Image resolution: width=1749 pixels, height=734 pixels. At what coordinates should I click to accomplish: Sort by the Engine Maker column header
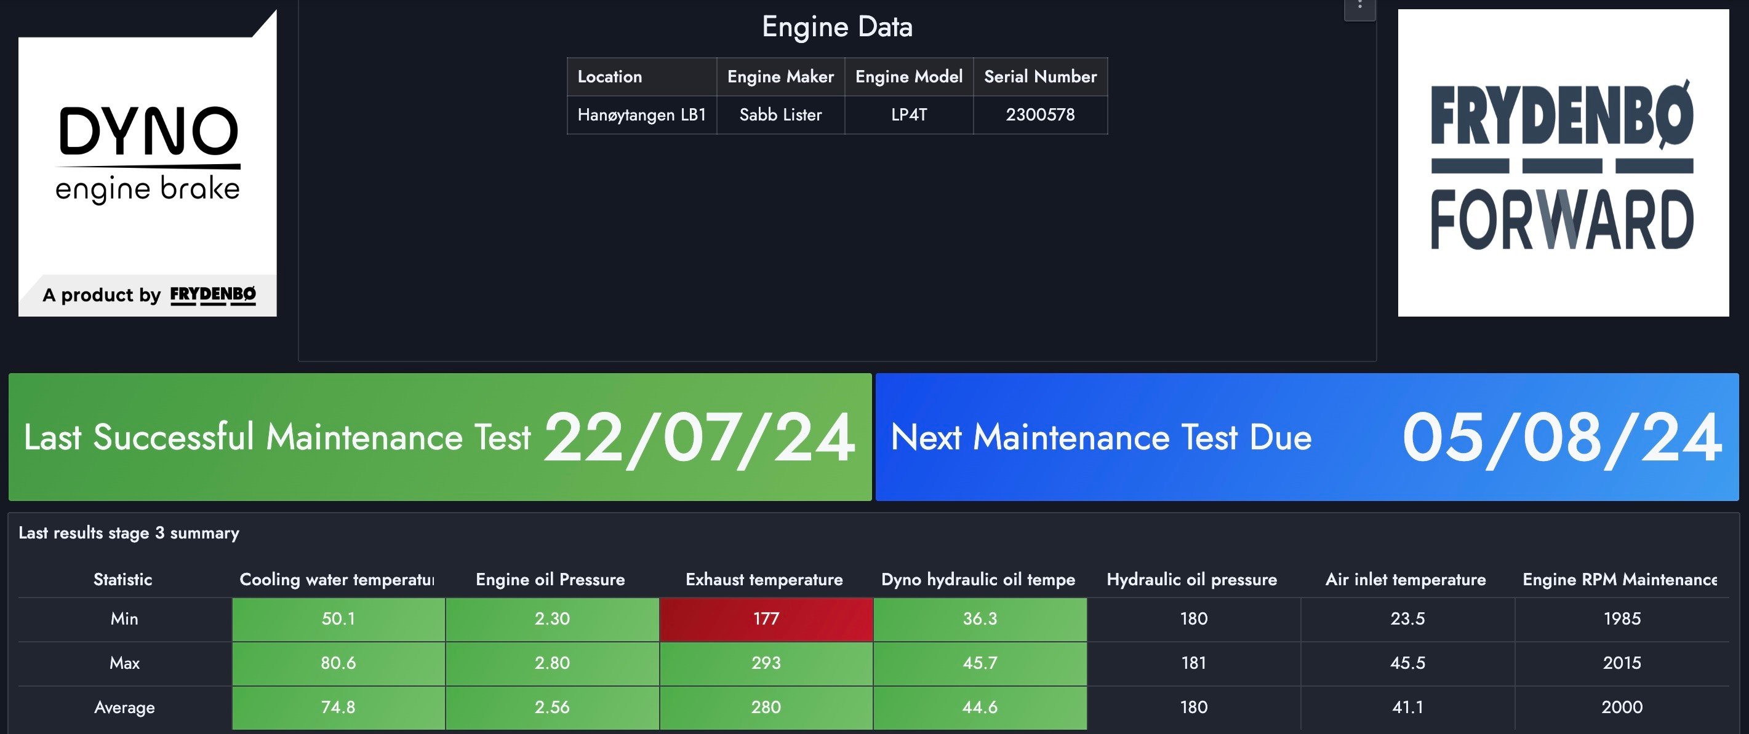(781, 77)
